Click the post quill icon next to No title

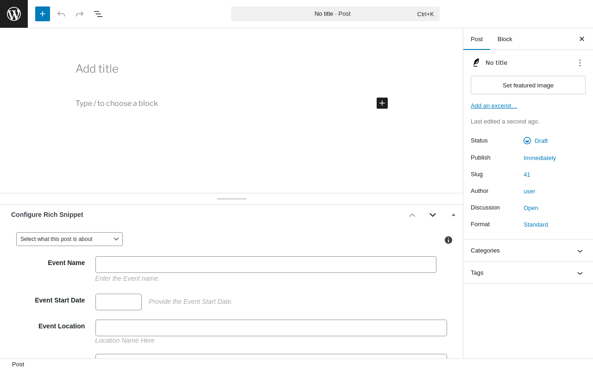tap(476, 62)
